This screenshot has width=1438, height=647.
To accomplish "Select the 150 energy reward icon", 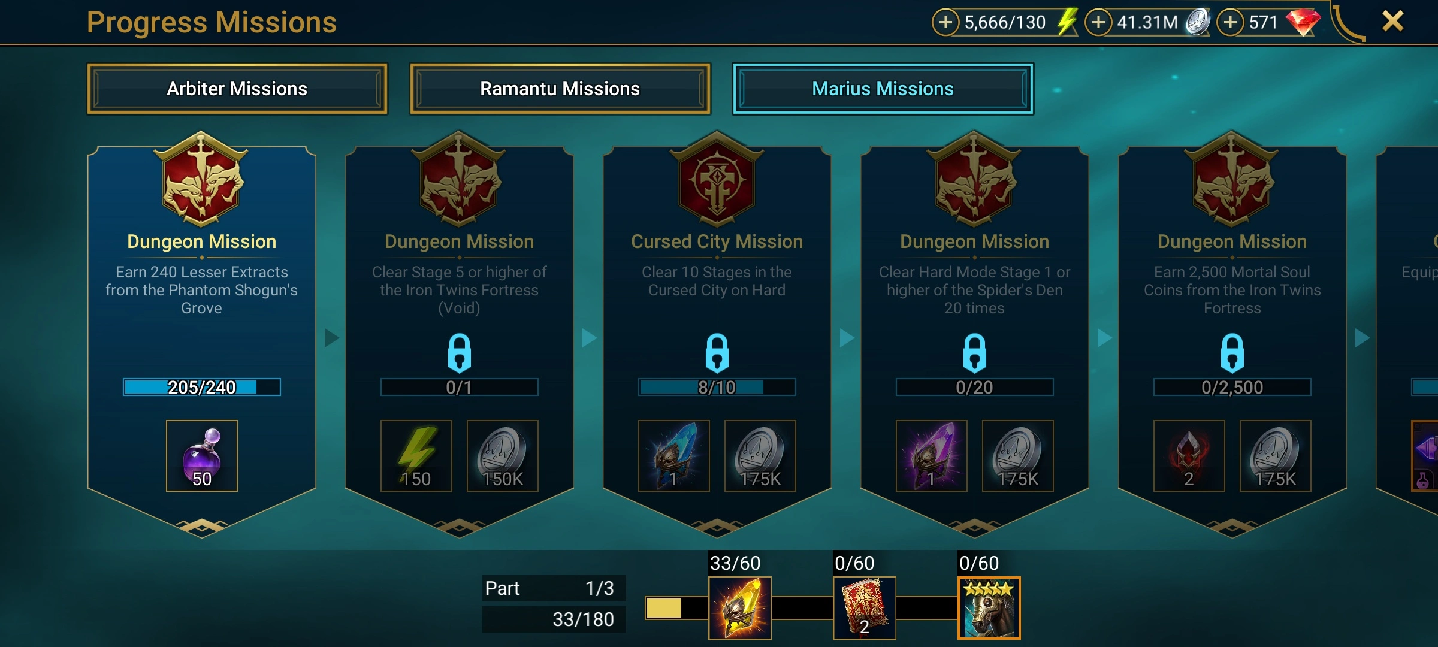I will point(416,456).
